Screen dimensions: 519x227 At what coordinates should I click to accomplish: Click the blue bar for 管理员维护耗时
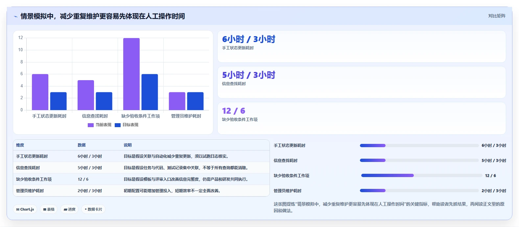point(195,101)
